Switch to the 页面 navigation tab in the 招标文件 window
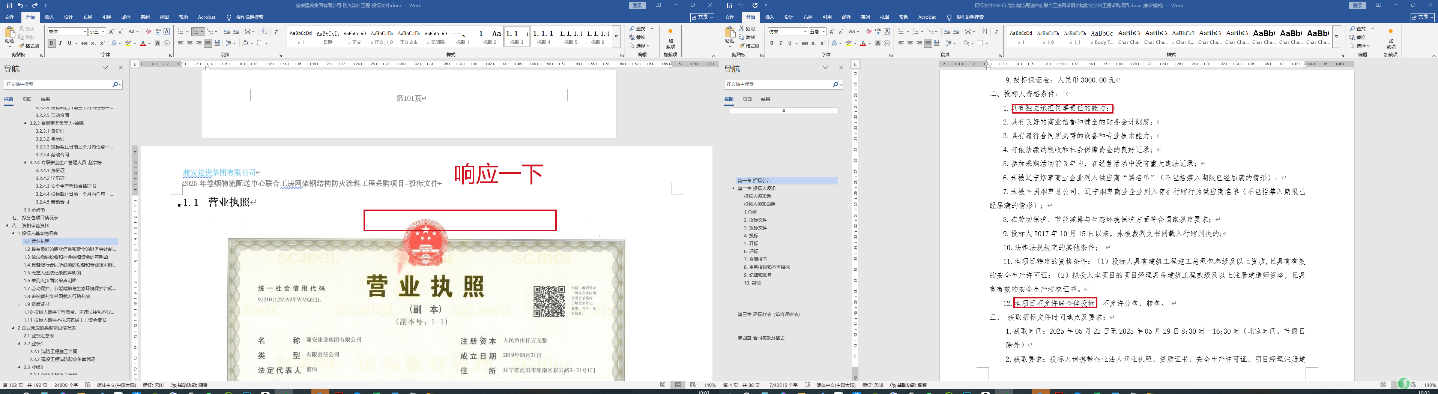1438x394 pixels. [x=747, y=99]
